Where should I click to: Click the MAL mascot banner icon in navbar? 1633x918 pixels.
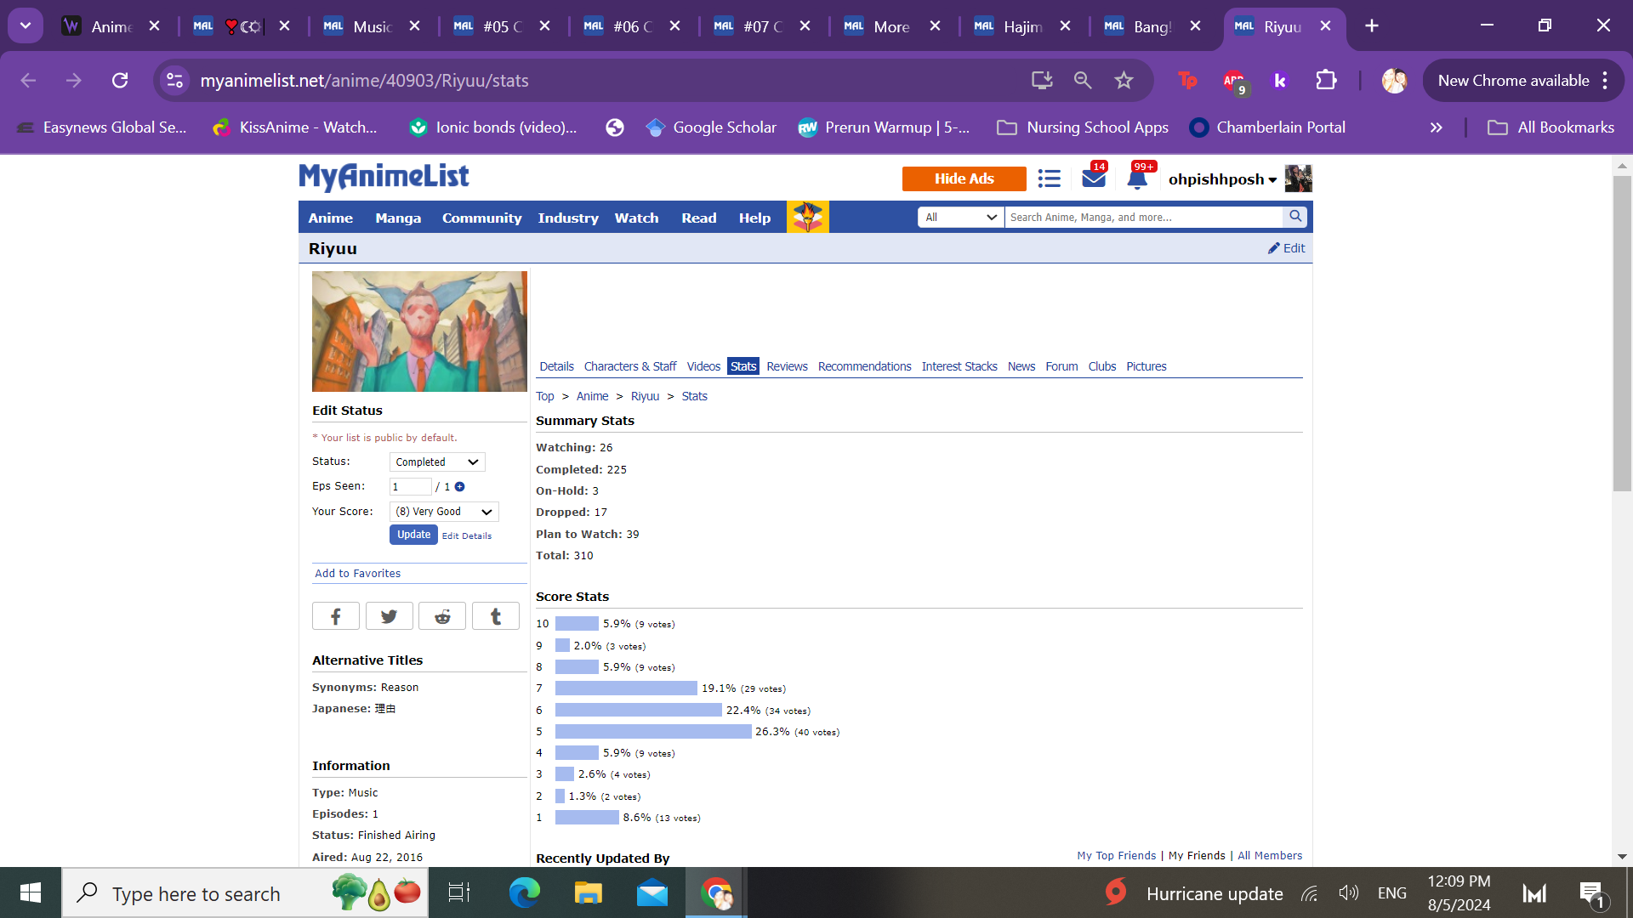coord(807,217)
